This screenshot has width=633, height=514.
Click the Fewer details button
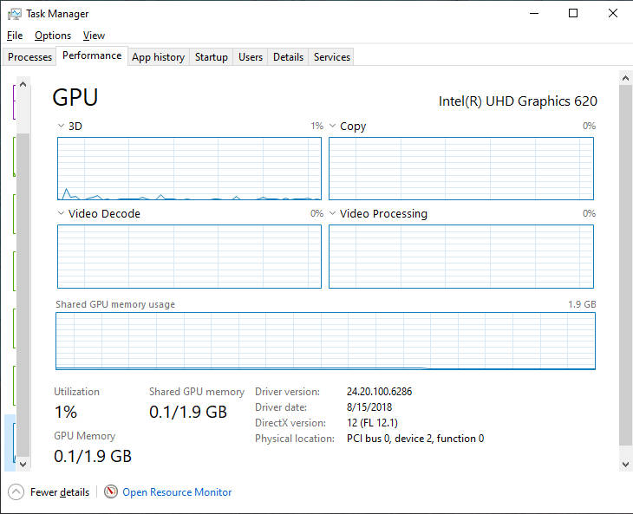click(x=59, y=492)
